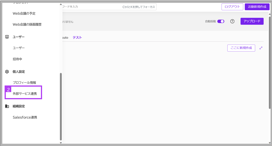Select the partially visible suto tab
This screenshot has height=146, width=272.
tap(65, 38)
